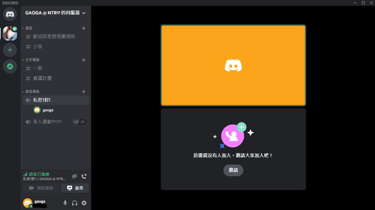The width and height of the screenshot is (375, 210).
Task: Focus the orange video tile
Action: click(x=233, y=65)
